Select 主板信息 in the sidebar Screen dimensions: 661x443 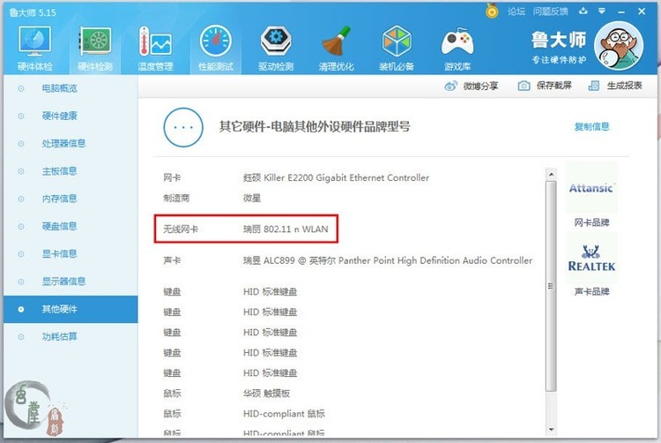[x=59, y=171]
